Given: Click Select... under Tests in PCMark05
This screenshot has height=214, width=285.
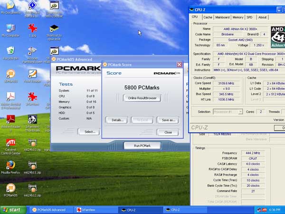Looking at the screenshot, I should (x=90, y=132).
